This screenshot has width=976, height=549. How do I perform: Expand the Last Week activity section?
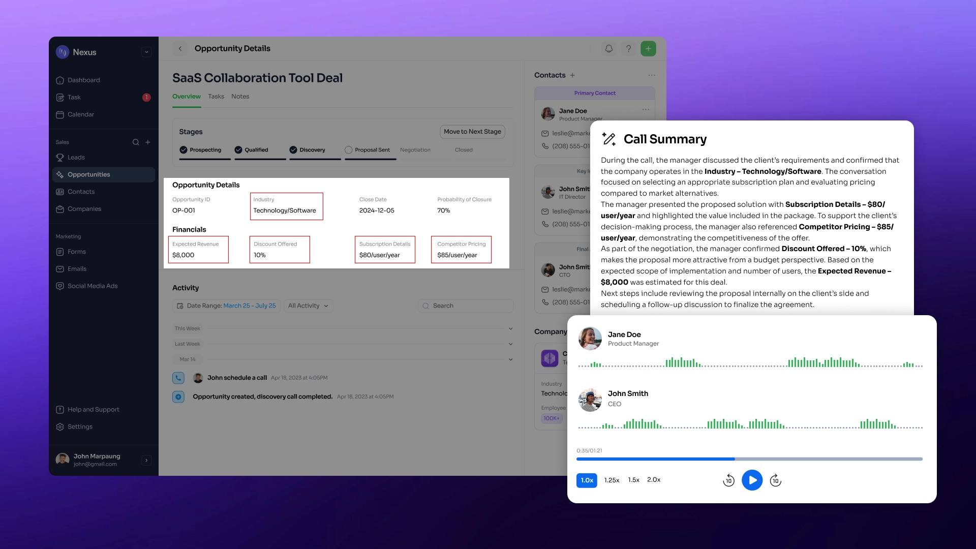coord(510,344)
